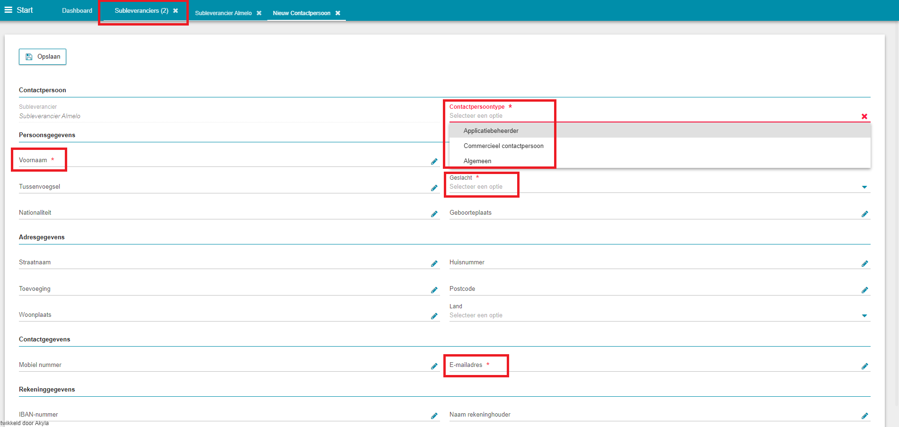Open the Start hamburger menu
The image size is (899, 427).
click(x=9, y=10)
